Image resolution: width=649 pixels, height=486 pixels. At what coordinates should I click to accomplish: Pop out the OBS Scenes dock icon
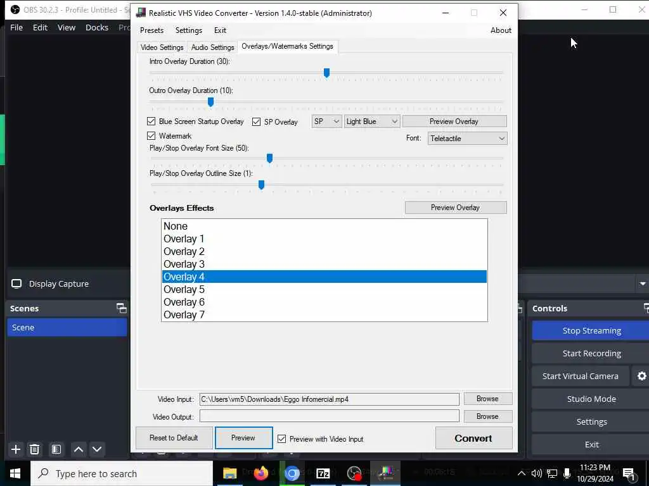121,308
